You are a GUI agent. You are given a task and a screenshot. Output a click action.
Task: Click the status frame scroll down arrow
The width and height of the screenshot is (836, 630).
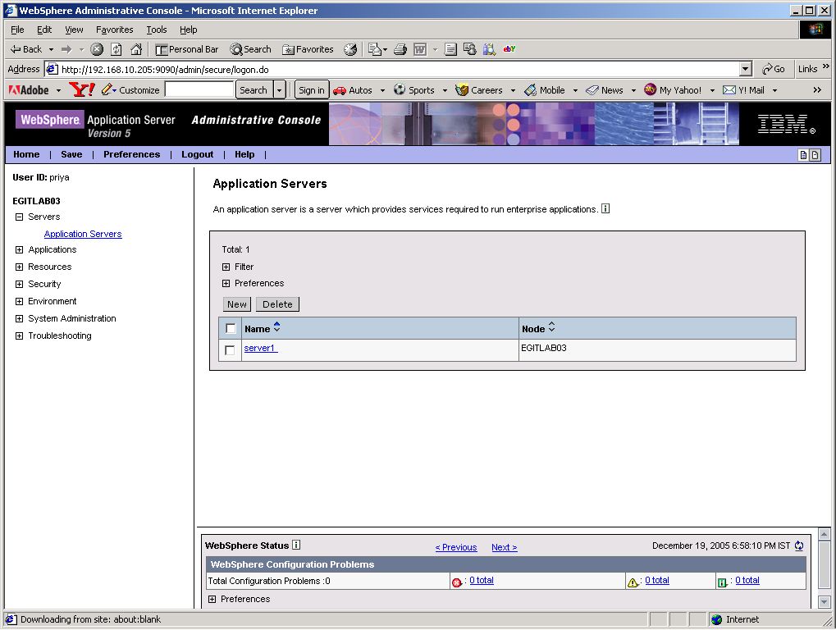click(825, 602)
